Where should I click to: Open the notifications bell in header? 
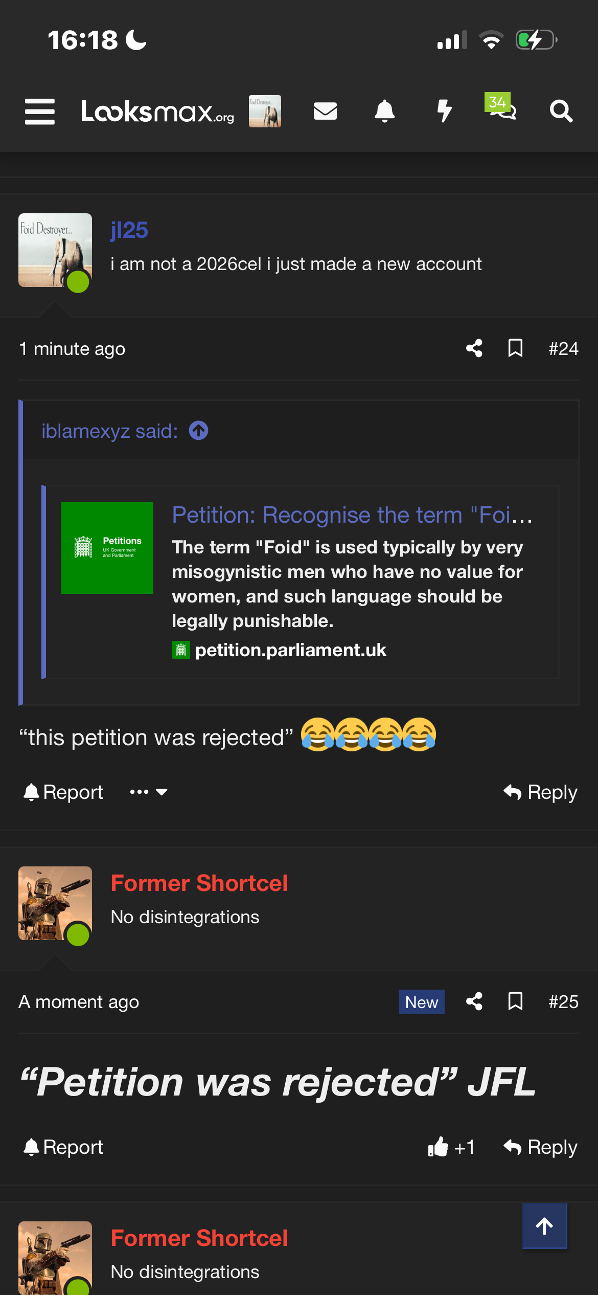point(384,111)
